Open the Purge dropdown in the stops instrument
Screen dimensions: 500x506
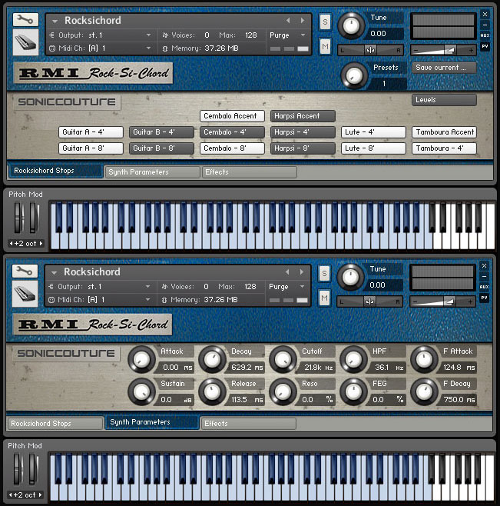[288, 35]
